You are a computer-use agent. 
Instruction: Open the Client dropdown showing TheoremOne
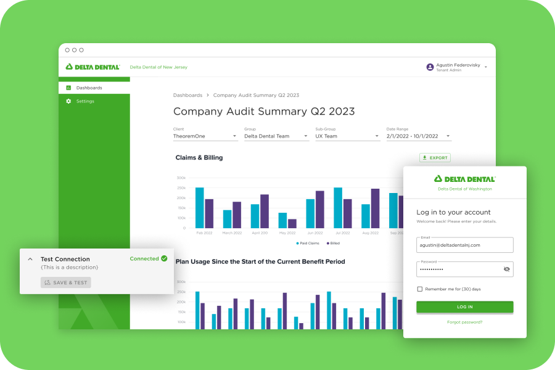pos(205,136)
